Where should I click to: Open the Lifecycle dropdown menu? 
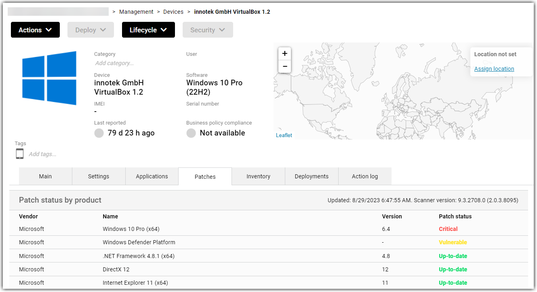[x=148, y=30]
